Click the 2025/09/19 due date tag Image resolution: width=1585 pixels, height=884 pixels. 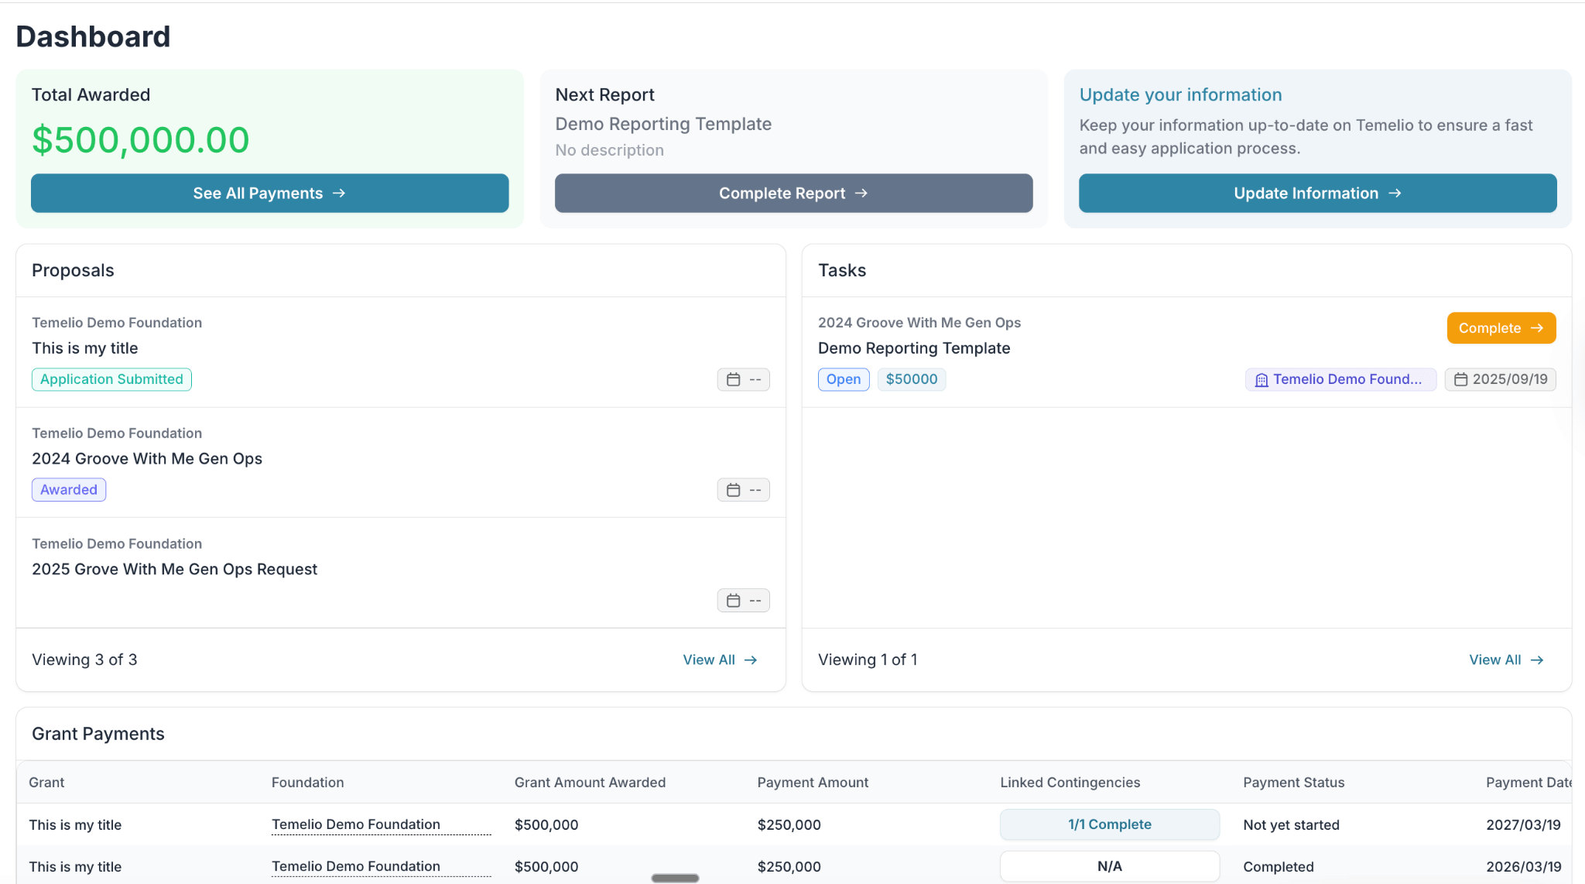pyautogui.click(x=1500, y=379)
